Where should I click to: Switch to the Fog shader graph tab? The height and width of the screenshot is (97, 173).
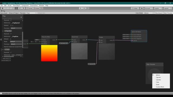coord(3,11)
